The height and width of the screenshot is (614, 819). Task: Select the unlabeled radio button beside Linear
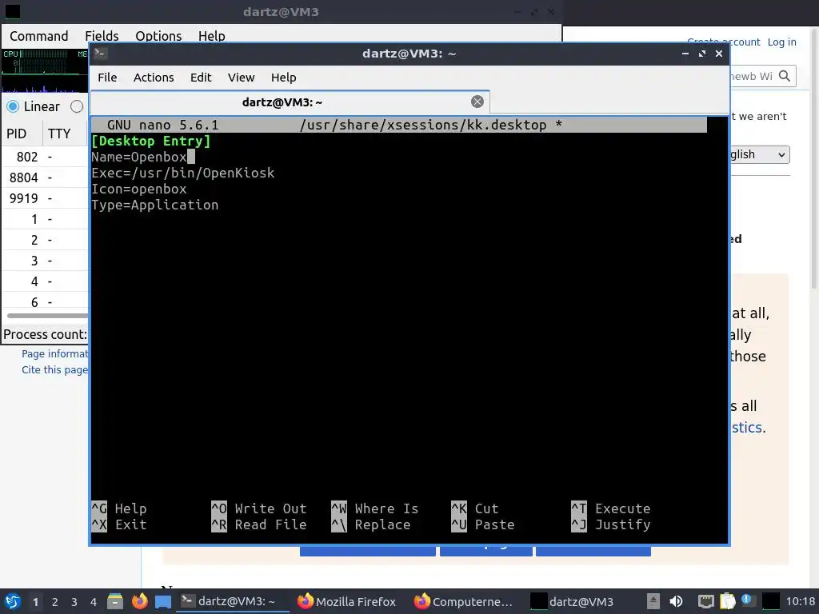click(77, 106)
